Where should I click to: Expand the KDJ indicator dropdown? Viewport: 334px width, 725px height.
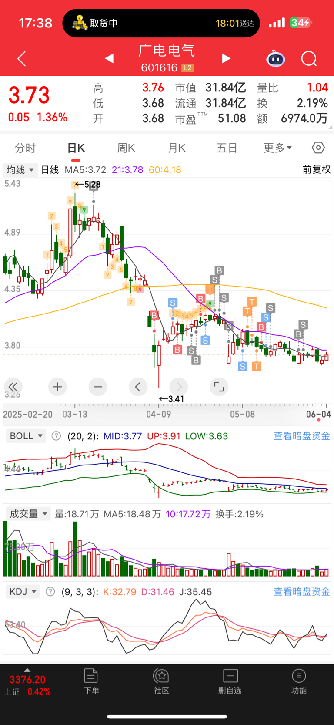click(x=23, y=592)
